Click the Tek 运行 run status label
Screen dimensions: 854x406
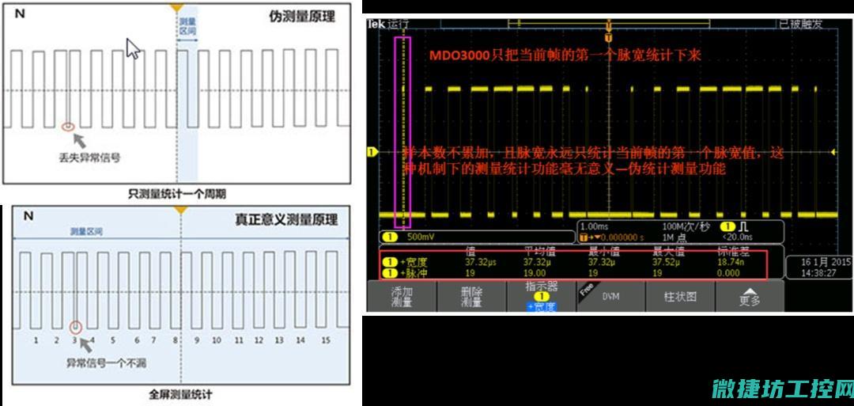tap(387, 24)
